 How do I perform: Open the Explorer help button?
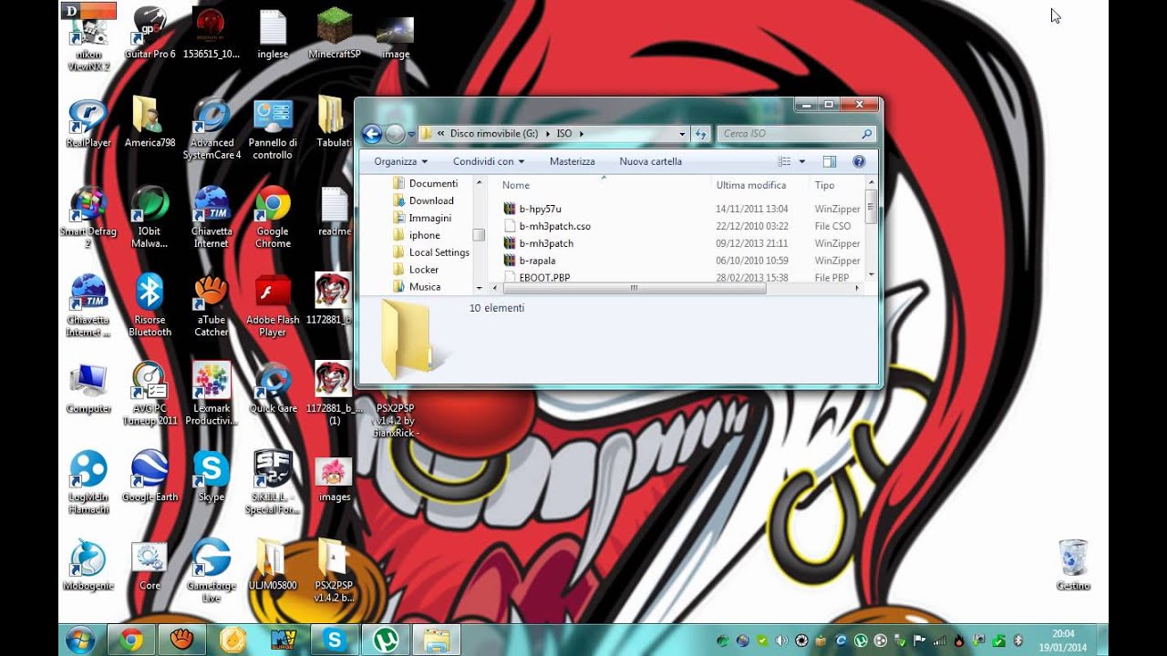coord(858,161)
